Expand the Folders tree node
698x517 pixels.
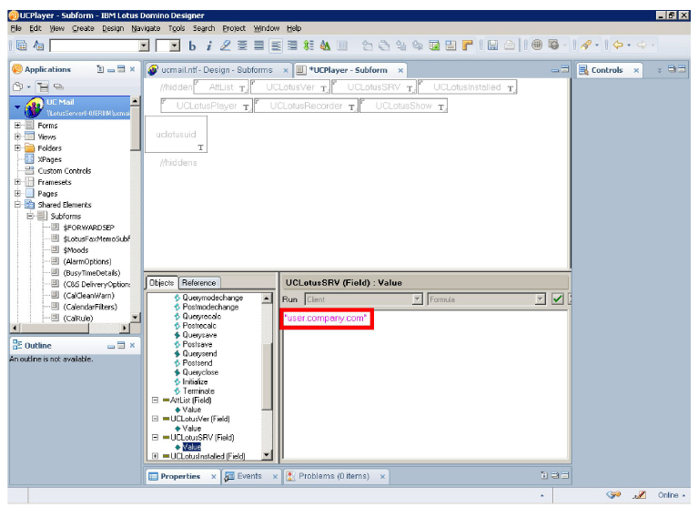[x=18, y=147]
